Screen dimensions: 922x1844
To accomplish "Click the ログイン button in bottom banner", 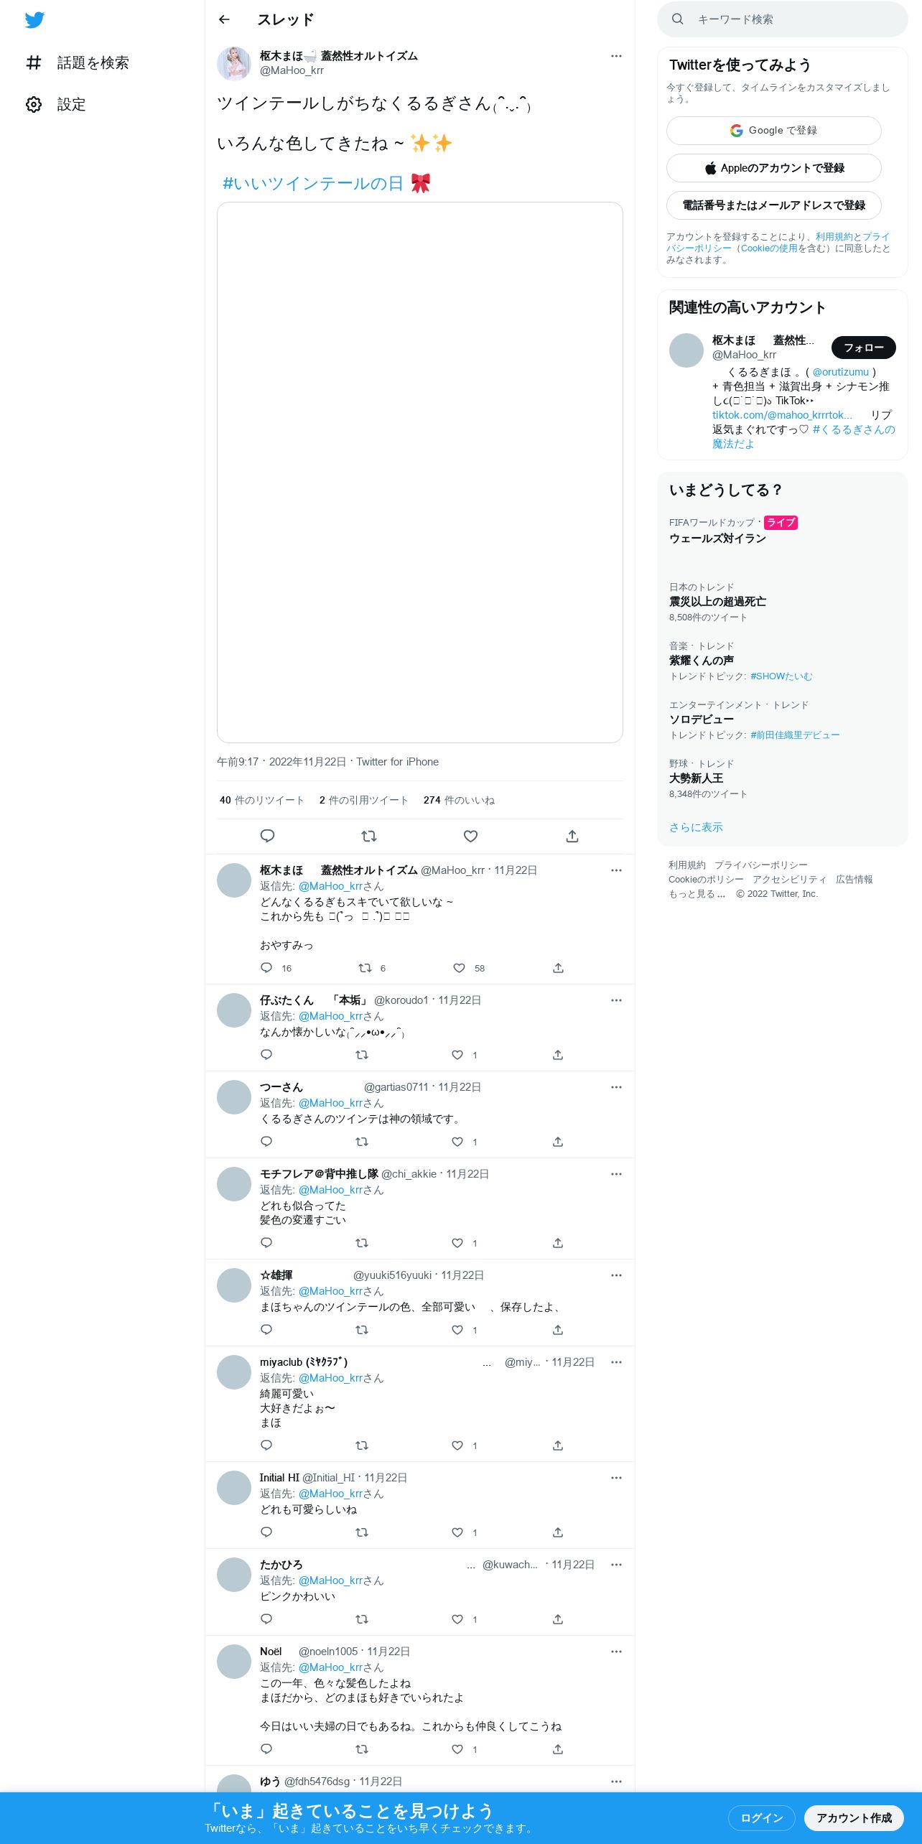I will click(x=761, y=1818).
